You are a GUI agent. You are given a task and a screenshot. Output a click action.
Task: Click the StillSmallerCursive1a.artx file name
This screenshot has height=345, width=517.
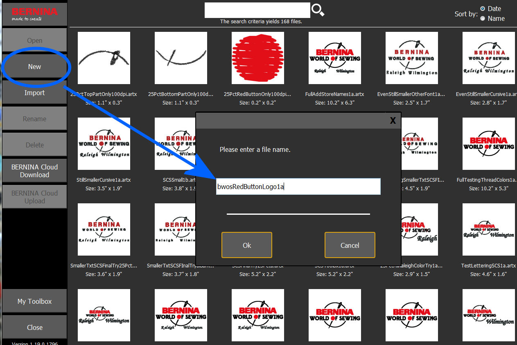(104, 180)
